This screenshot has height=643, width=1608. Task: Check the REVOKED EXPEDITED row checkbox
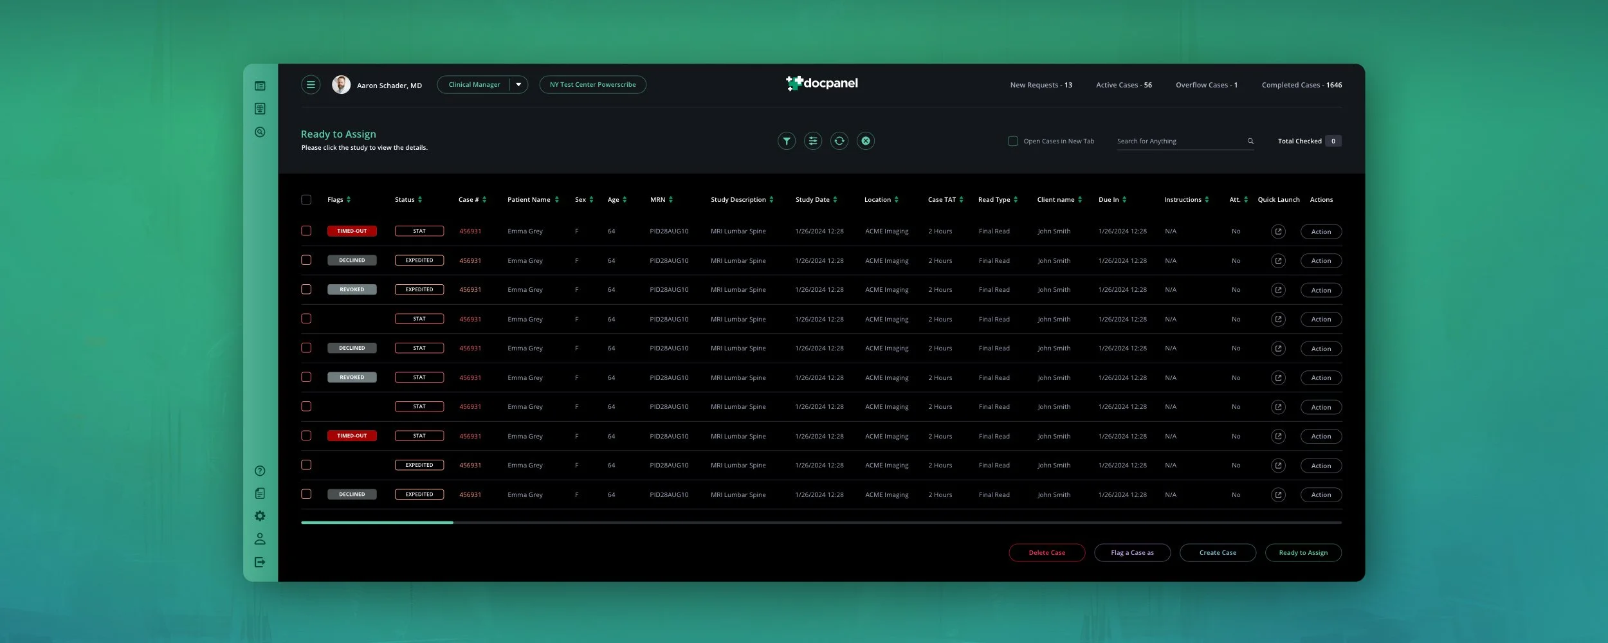(x=306, y=289)
